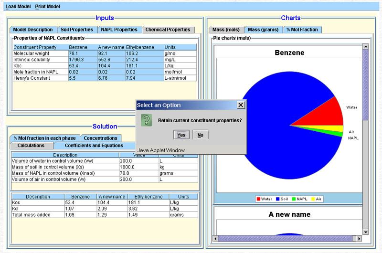Image resolution: width=382 pixels, height=253 pixels.
Task: Click the blue Soil legend swatch
Action: [278, 199]
